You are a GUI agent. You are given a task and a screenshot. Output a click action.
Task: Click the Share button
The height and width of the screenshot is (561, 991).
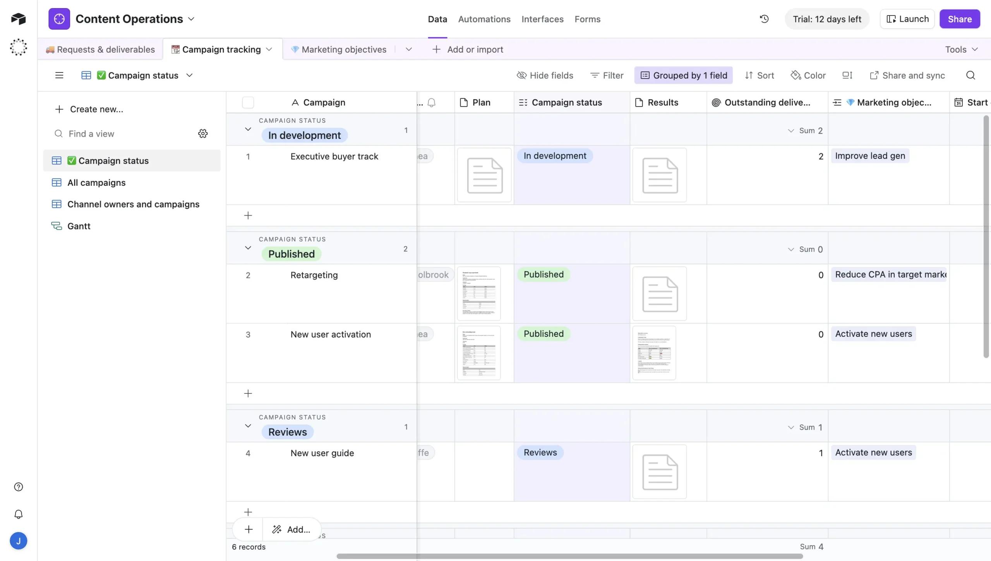pyautogui.click(x=960, y=19)
